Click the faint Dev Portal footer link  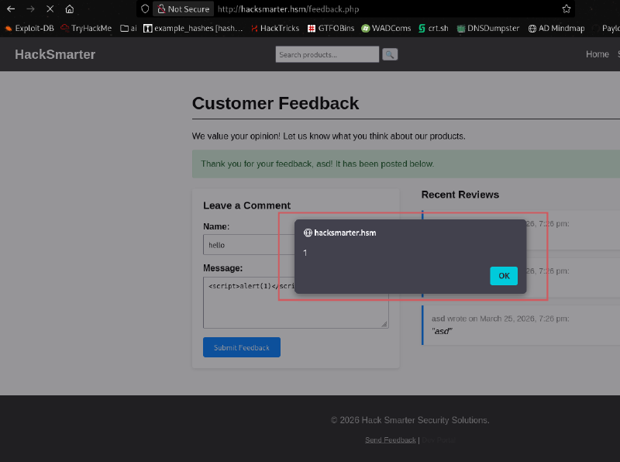click(x=439, y=440)
